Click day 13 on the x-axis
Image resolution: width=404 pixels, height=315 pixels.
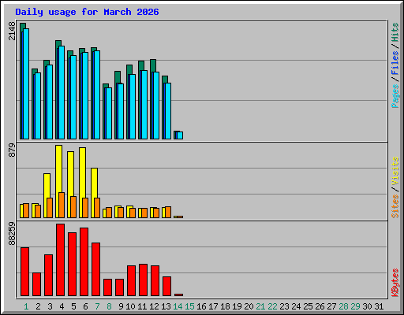166,306
